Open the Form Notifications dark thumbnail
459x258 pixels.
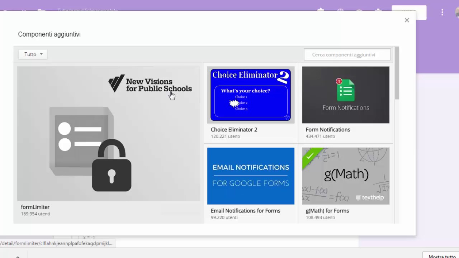click(x=346, y=95)
